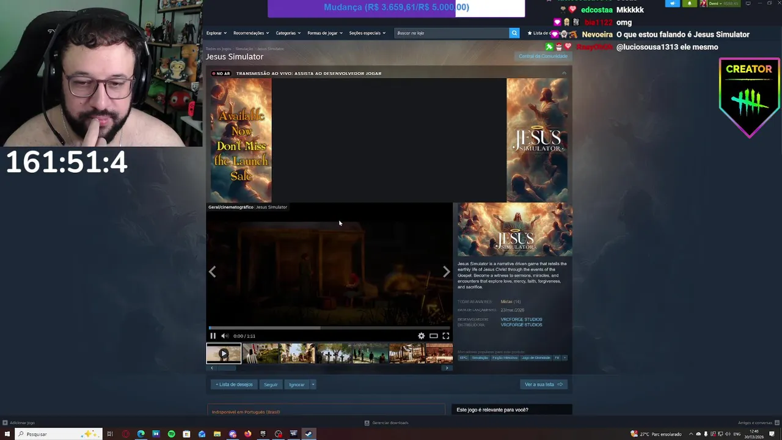Select the trailer video thumbnail
Image resolution: width=782 pixels, height=440 pixels.
coord(224,353)
